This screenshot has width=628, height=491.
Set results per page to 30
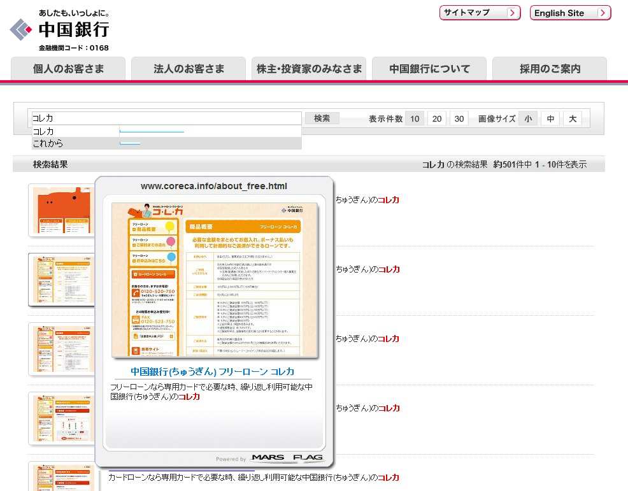click(459, 118)
